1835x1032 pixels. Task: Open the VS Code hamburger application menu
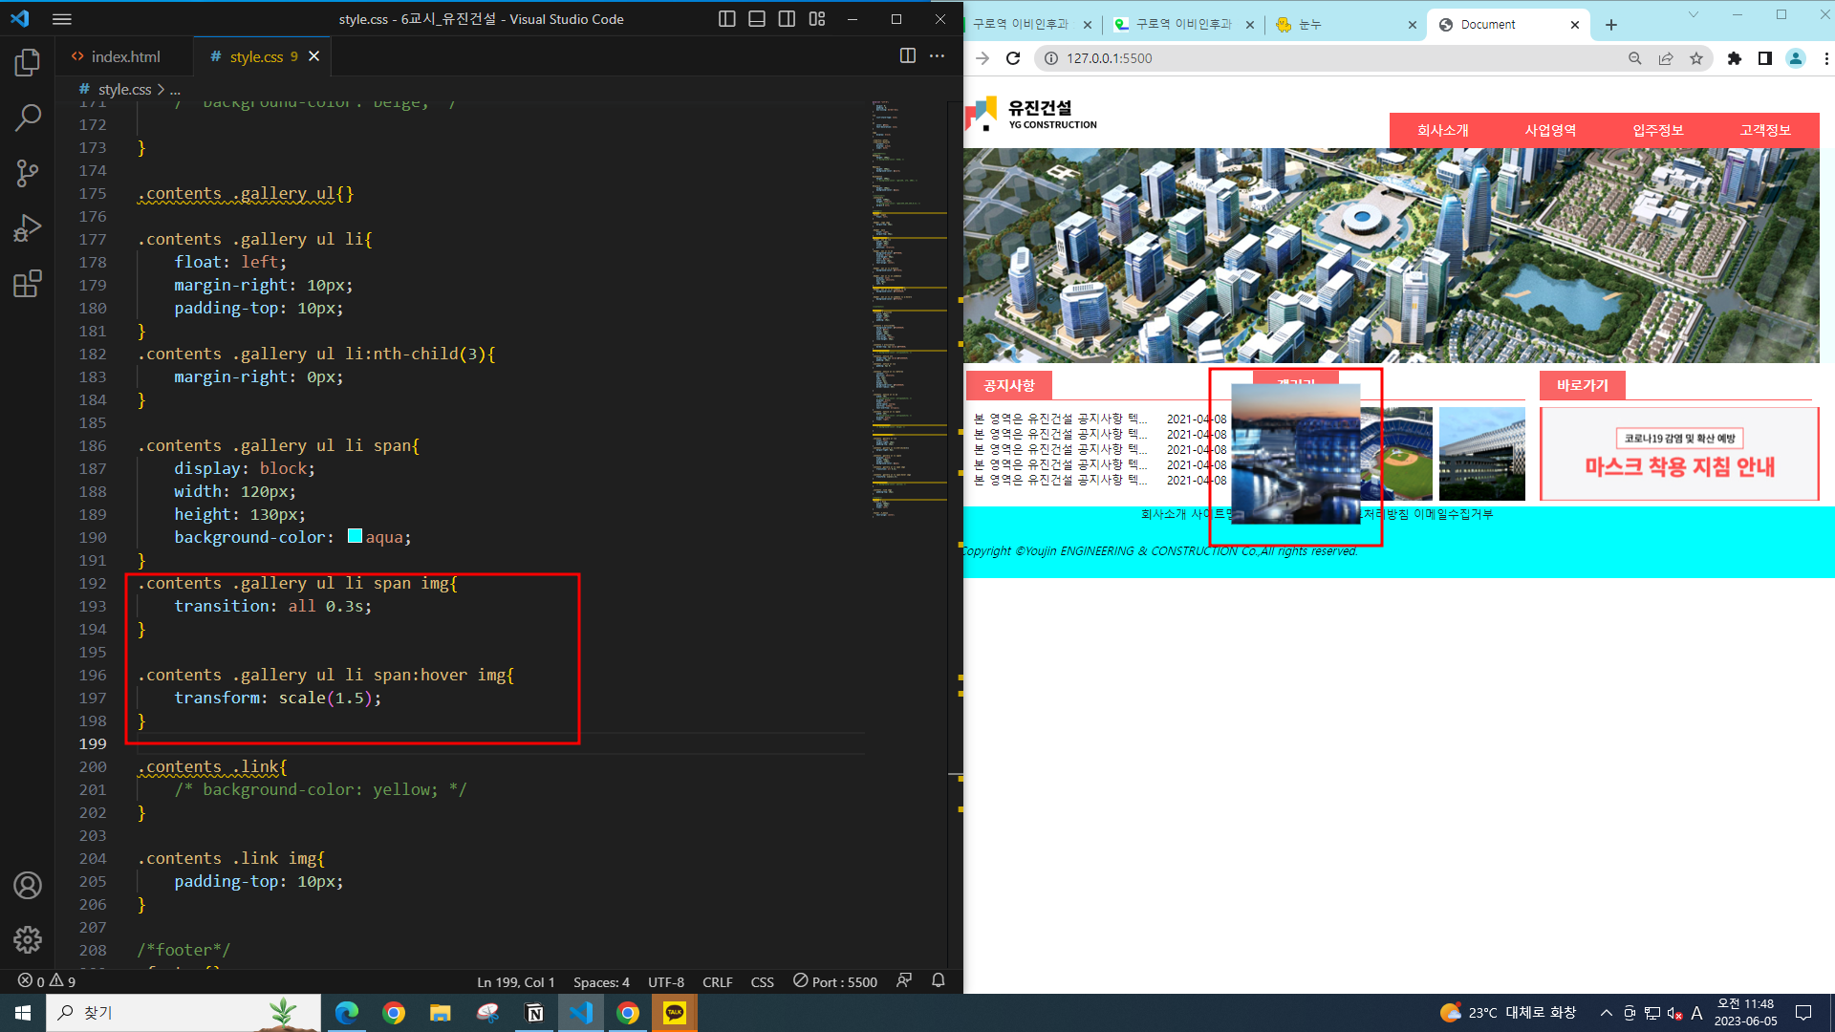point(62,19)
